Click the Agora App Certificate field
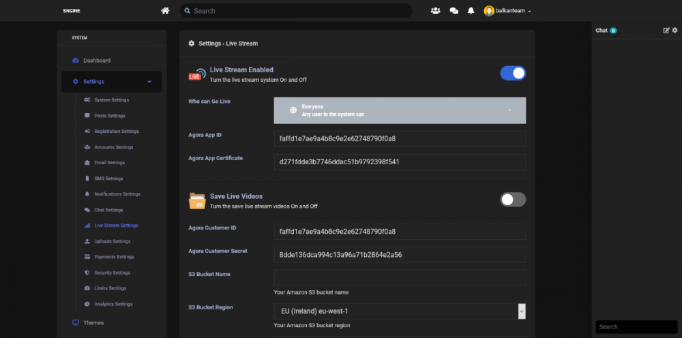The height and width of the screenshot is (338, 682). pyautogui.click(x=400, y=162)
